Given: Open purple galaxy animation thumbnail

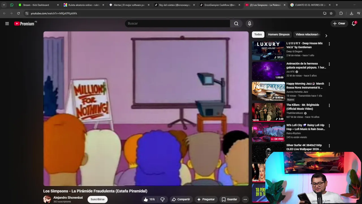Looking at the screenshot, I should (268, 71).
